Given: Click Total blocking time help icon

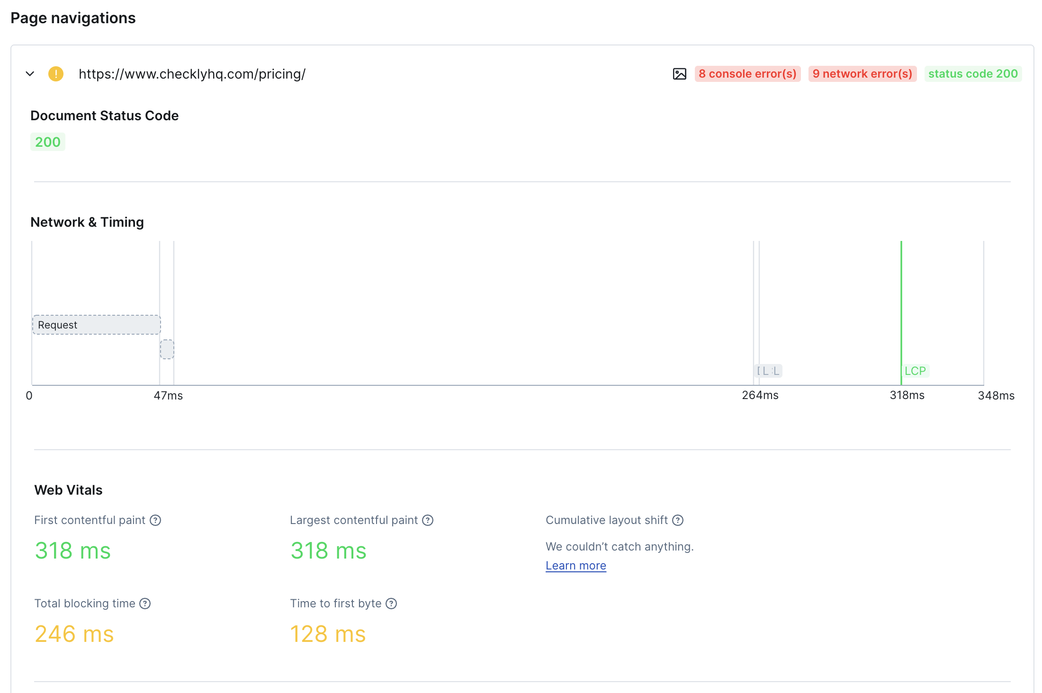Looking at the screenshot, I should pos(145,604).
